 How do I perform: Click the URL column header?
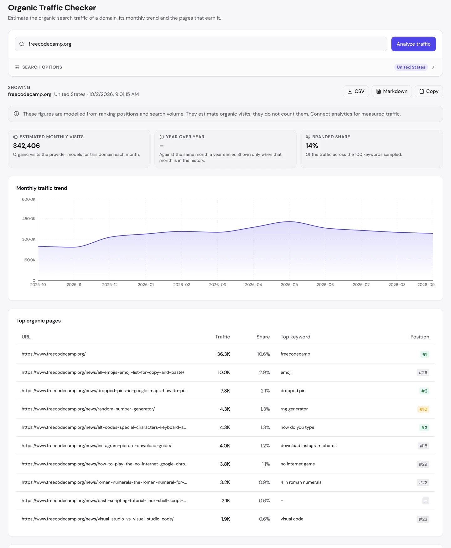pyautogui.click(x=26, y=337)
